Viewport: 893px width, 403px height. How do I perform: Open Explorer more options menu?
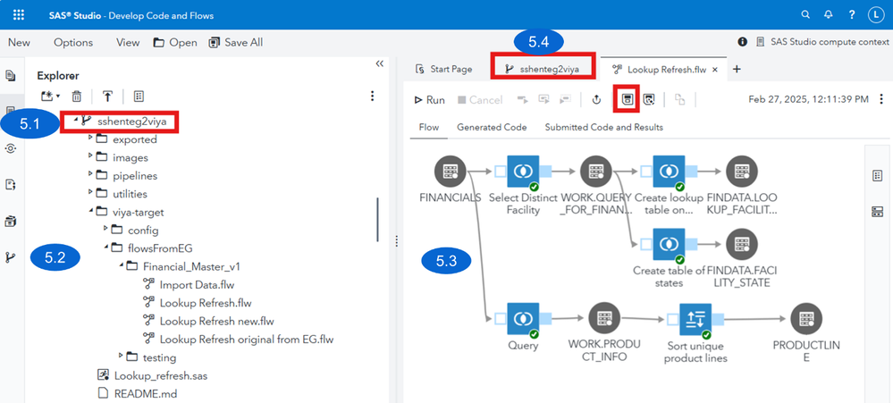point(373,96)
